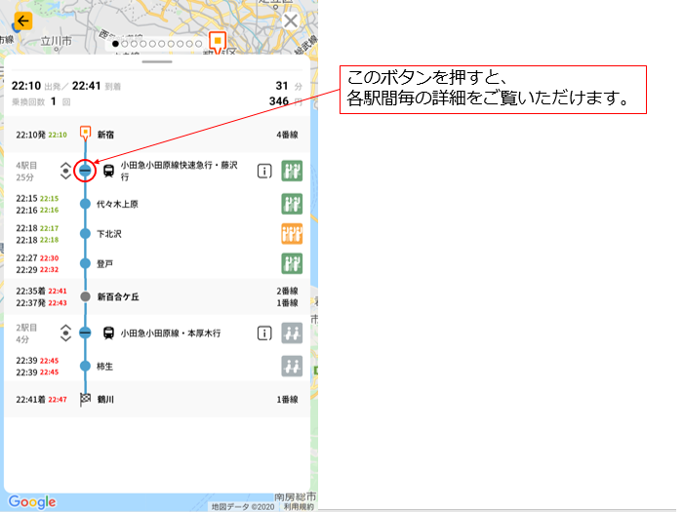Screen dimensions: 684x512
Task: Click the 登戸 stop dot
Action: [85, 263]
